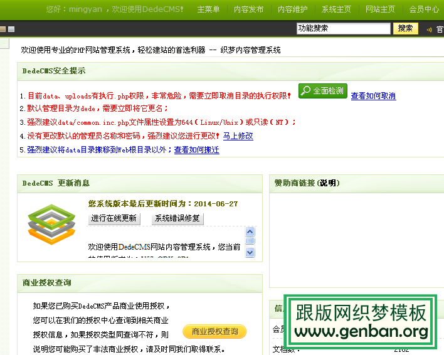This screenshot has height=355, width=444.
Task: Click the 马上修改 link
Action: point(238,136)
